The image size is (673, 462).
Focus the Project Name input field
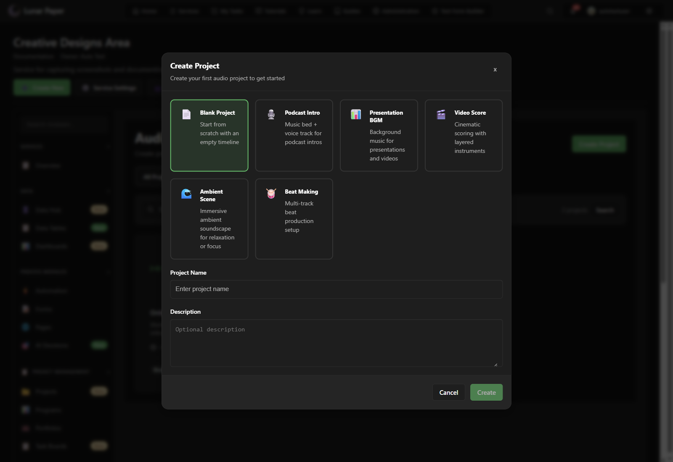(x=336, y=289)
